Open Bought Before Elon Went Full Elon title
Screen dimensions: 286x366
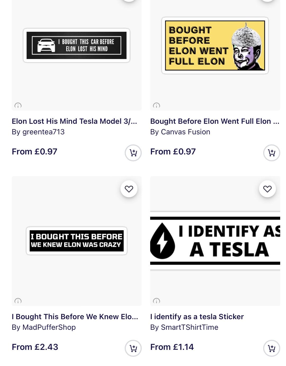[215, 121]
